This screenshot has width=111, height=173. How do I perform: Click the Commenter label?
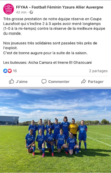pos(59,82)
